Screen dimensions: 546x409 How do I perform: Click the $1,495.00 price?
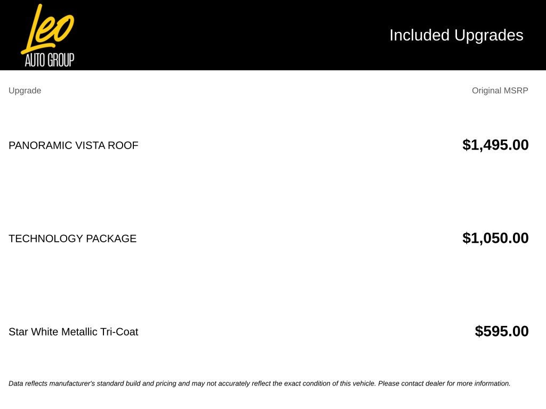click(x=495, y=145)
